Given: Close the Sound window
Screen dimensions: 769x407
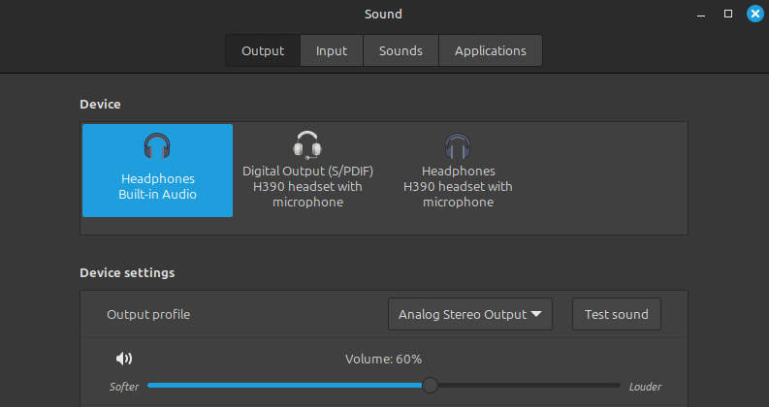Looking at the screenshot, I should click(754, 14).
